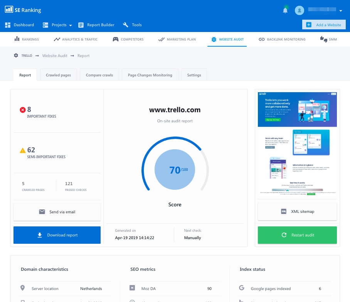Click TRELLO in the breadcrumb
350x302 pixels.
(x=27, y=56)
